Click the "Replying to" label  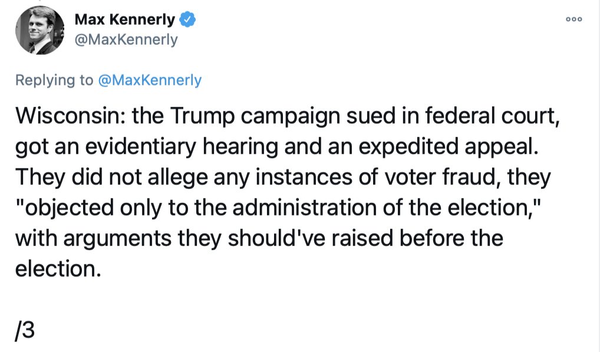[x=54, y=80]
